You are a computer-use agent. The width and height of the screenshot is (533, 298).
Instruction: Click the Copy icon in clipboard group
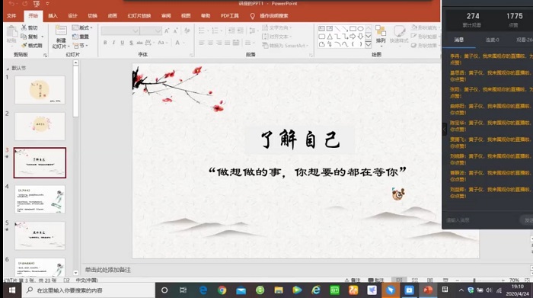pos(24,37)
